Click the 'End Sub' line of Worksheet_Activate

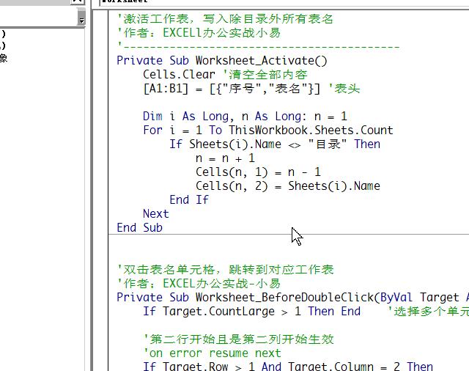[139, 228]
